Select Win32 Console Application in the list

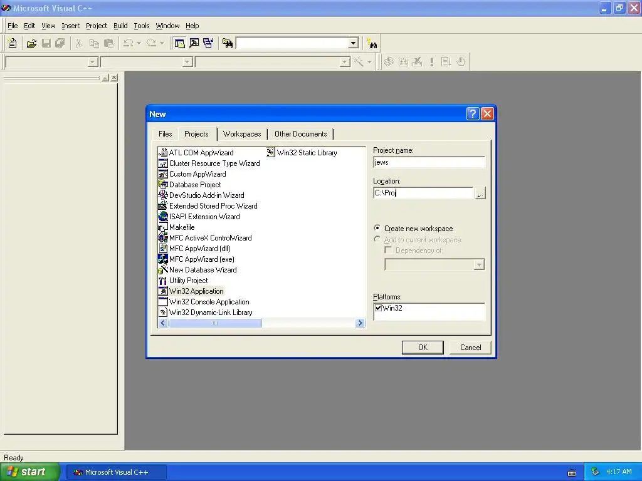tap(204, 302)
